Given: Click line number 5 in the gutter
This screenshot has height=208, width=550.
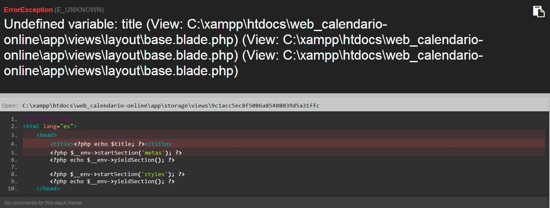Looking at the screenshot, I should coord(15,153).
